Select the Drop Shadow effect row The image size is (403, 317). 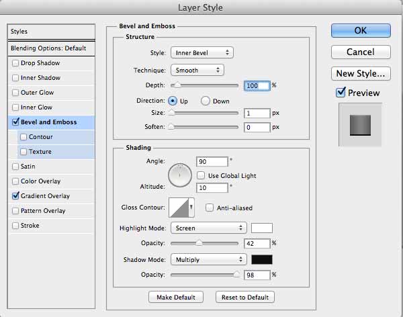point(52,63)
